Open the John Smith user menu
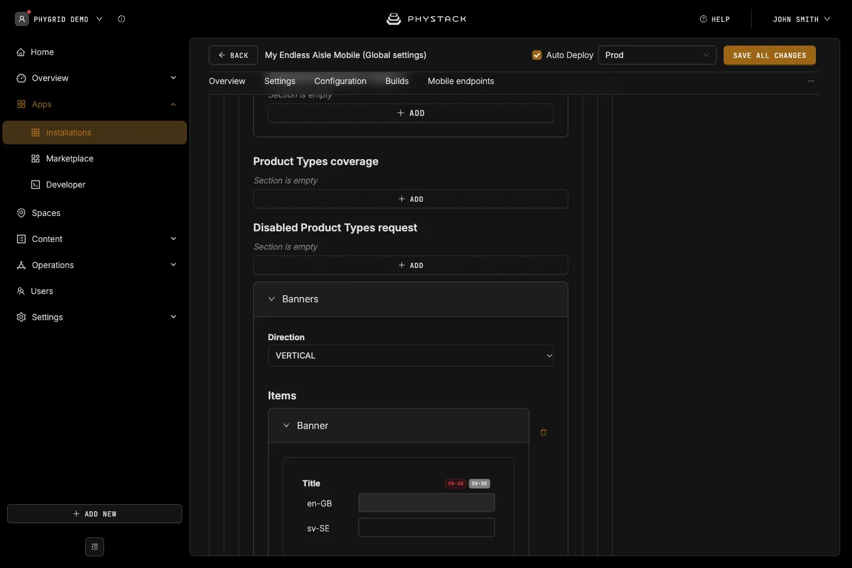The width and height of the screenshot is (852, 568). click(x=801, y=19)
